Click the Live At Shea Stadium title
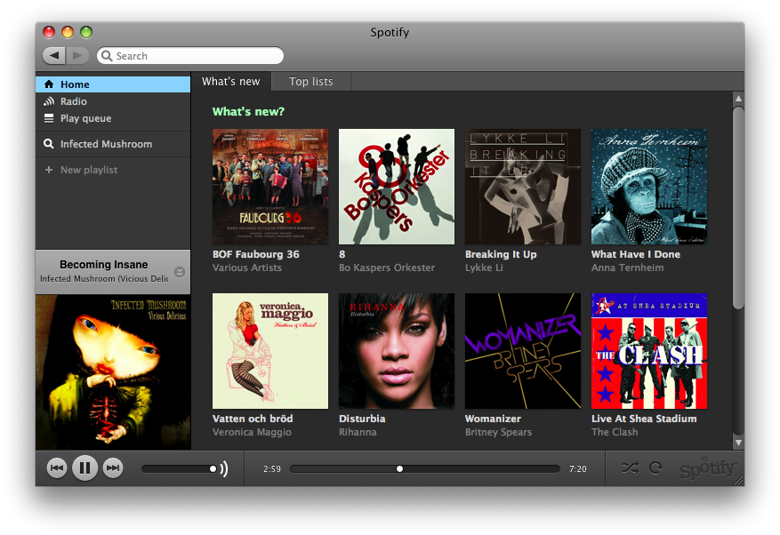The width and height of the screenshot is (780, 535). click(644, 419)
